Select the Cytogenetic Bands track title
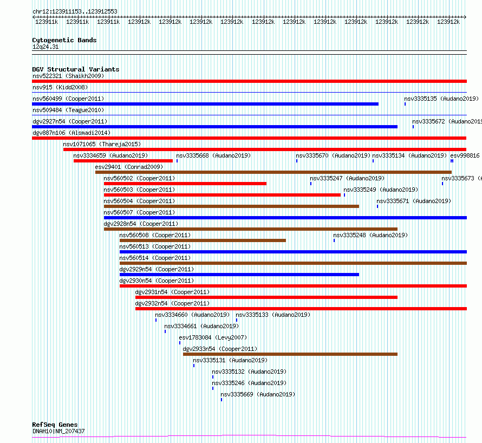The height and width of the screenshot is (443, 482). pos(64,40)
